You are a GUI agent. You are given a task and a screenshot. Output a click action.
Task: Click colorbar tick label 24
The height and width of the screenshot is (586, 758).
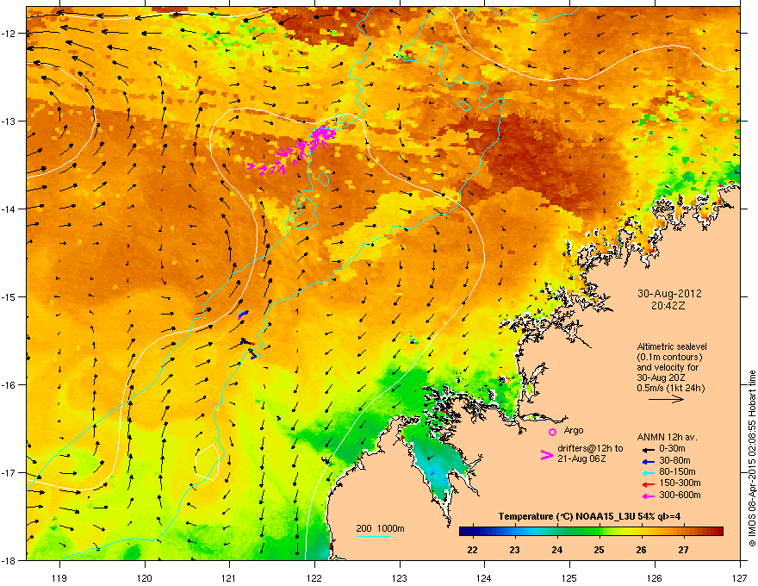[557, 550]
